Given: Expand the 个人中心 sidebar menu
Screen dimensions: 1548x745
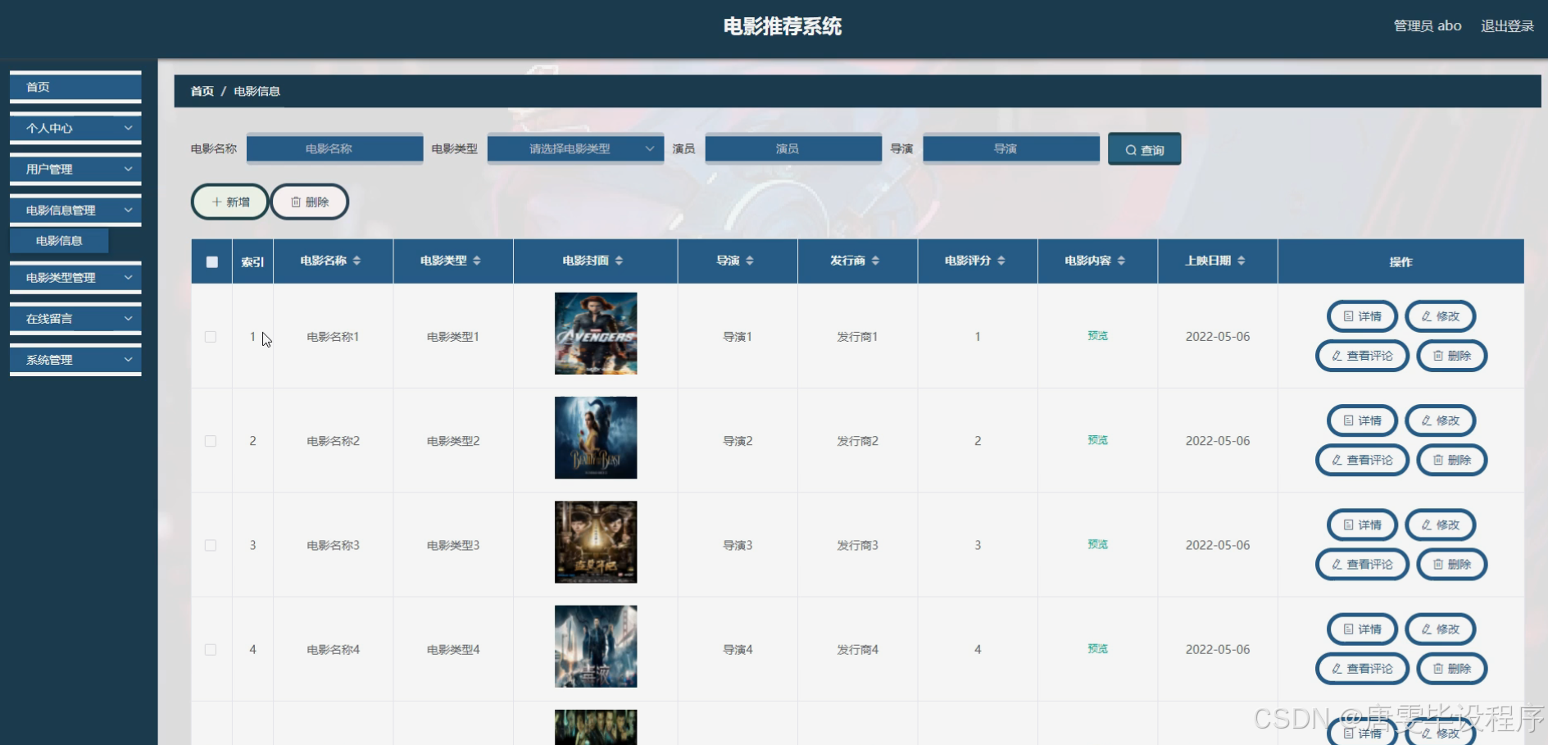Looking at the screenshot, I should tap(75, 128).
